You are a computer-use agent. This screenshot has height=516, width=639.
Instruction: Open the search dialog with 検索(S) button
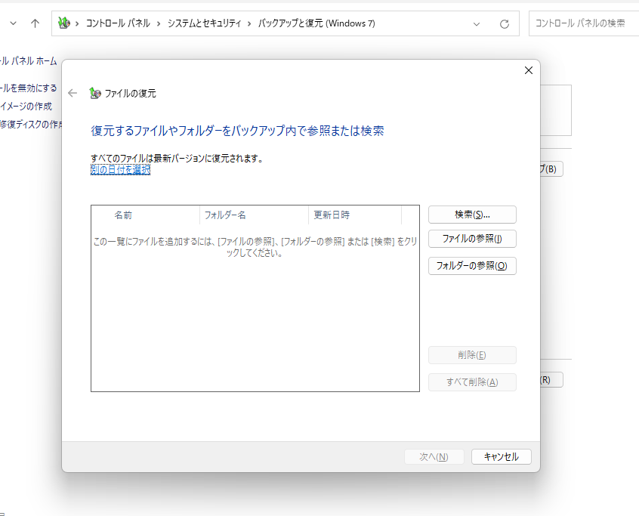coord(472,215)
